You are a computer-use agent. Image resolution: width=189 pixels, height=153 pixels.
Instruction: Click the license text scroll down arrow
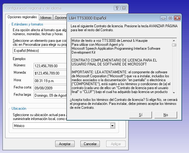tap(174, 93)
